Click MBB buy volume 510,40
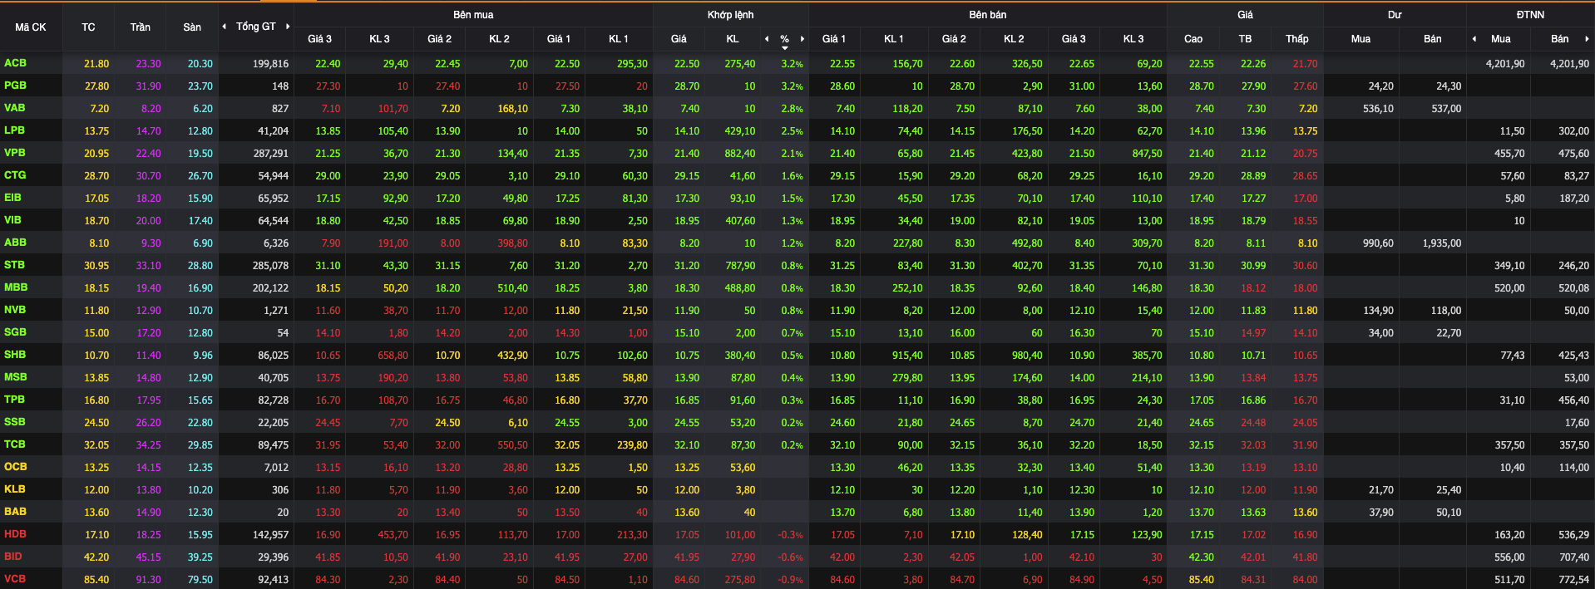Screen dimensions: 1595x589 click(x=512, y=288)
